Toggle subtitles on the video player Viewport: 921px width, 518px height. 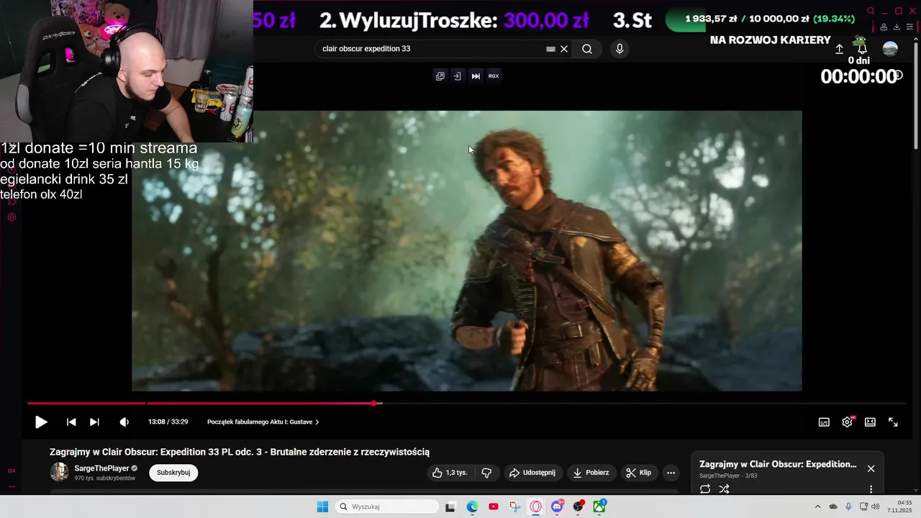(824, 422)
